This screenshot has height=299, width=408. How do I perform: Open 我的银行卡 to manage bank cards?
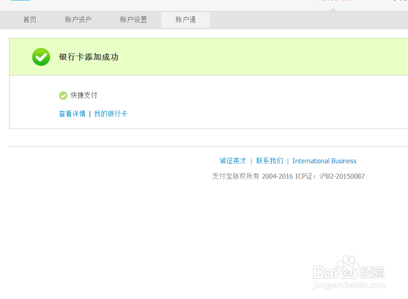(x=111, y=114)
